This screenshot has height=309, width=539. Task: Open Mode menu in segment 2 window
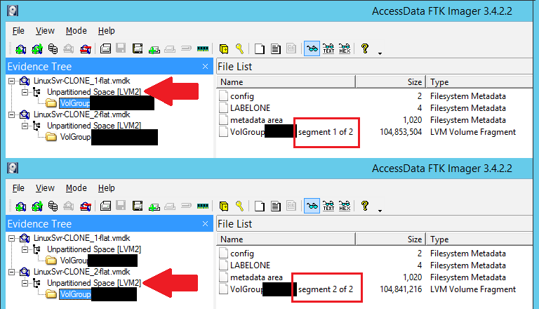pyautogui.click(x=76, y=188)
